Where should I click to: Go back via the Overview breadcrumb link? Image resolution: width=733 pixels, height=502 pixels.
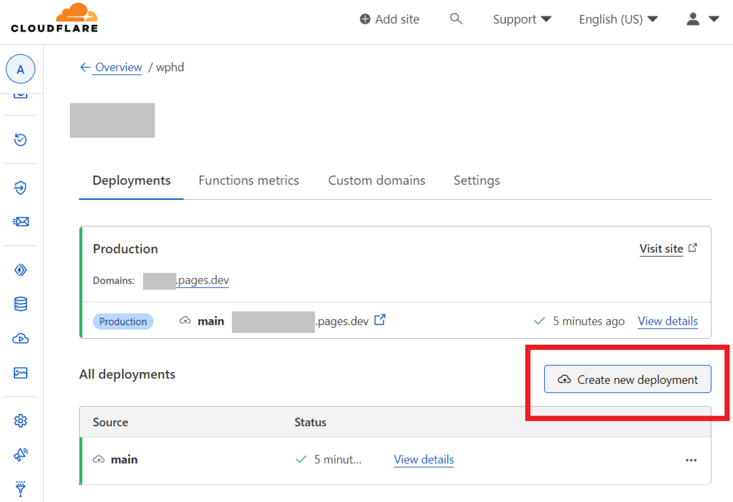(118, 67)
